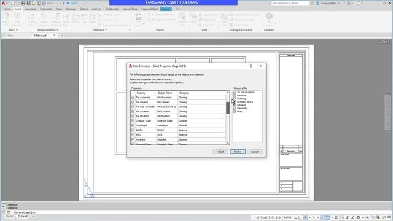
Task: Click the Cancel button in Data Extraction dialog
Action: coord(255,152)
